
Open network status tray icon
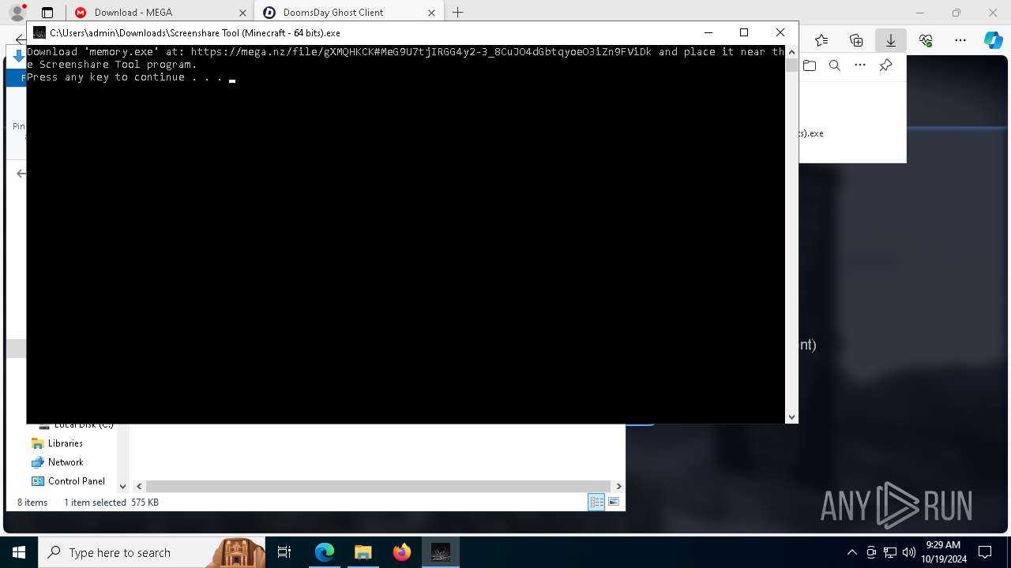tap(890, 552)
